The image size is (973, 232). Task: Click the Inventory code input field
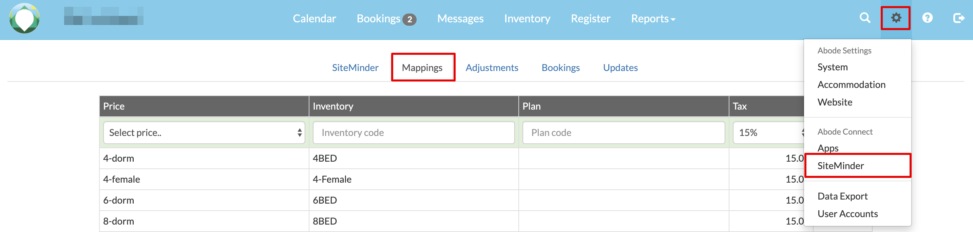[x=414, y=133]
